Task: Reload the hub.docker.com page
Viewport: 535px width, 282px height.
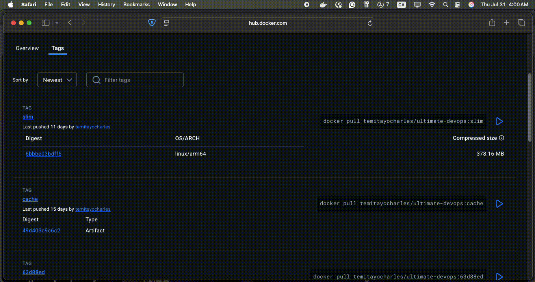Action: (370, 23)
